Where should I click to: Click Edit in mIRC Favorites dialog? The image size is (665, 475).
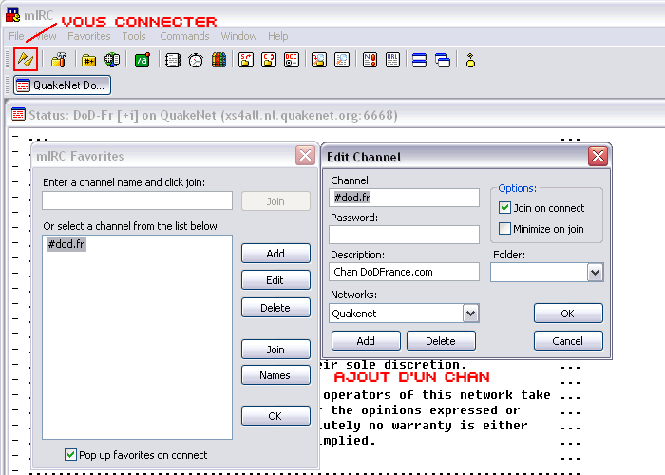(275, 280)
